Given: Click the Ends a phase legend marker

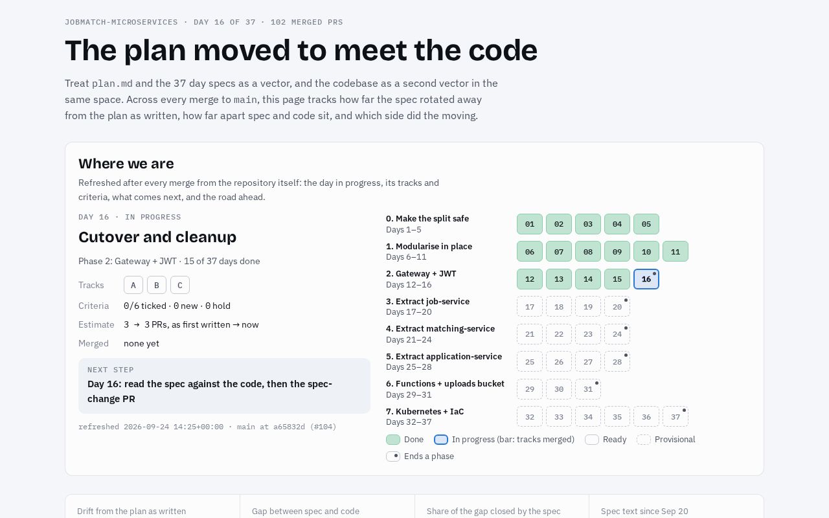Looking at the screenshot, I should tap(393, 456).
